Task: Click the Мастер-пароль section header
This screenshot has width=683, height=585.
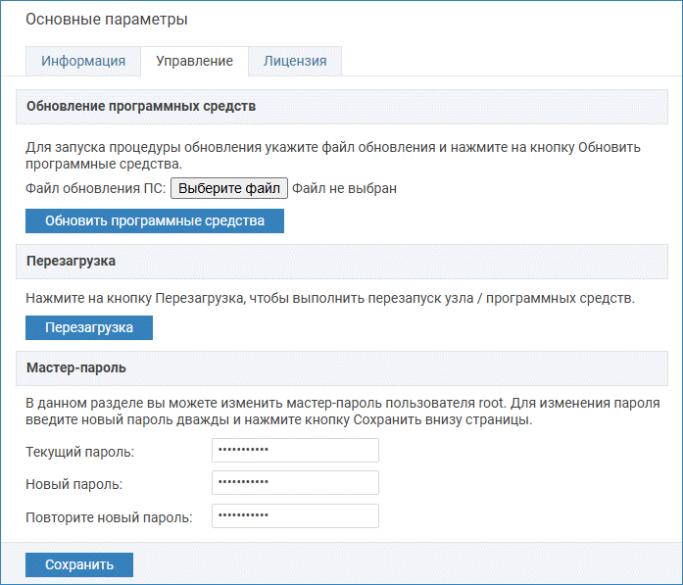Action: tap(76, 368)
